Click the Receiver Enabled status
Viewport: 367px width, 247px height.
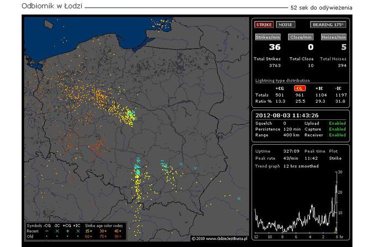tap(337, 135)
